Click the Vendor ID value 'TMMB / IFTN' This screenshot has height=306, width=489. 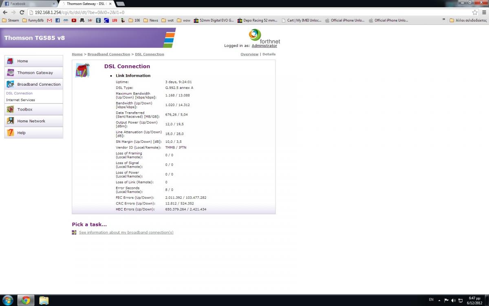pyautogui.click(x=176, y=147)
